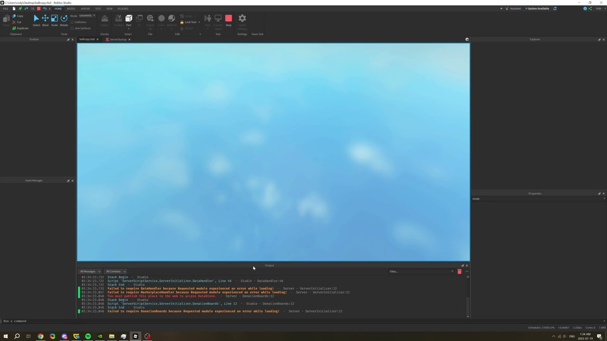This screenshot has width=607, height=341.
Task: Close the ServerStartup tab
Action: [x=129, y=39]
